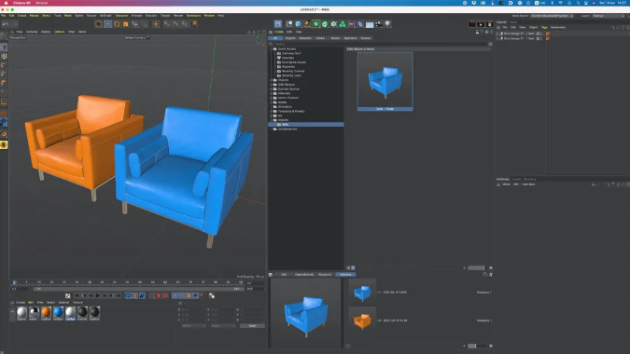Viewport: 630px width, 354px height.
Task: Click the green Cloner triangles icon
Action: [343, 24]
